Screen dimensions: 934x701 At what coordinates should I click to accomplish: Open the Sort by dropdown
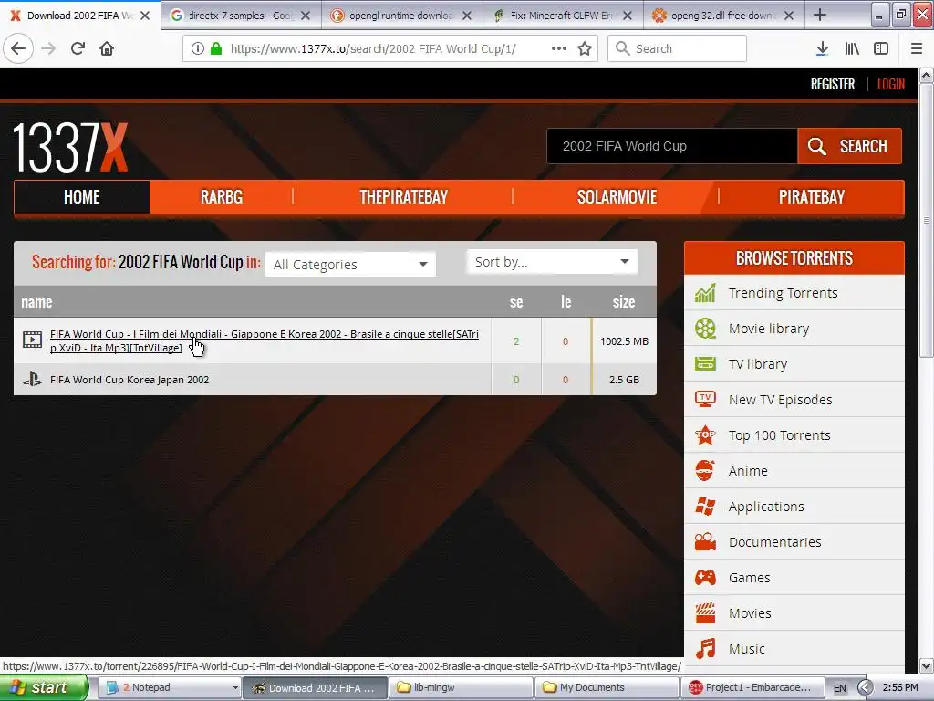point(552,262)
